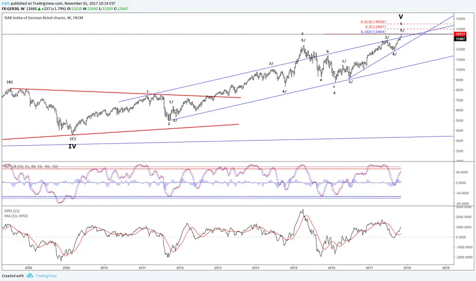Screen dimensions: 476x281
Task: Click the green up-arrow change indicator
Action: pyautogui.click(x=39, y=9)
